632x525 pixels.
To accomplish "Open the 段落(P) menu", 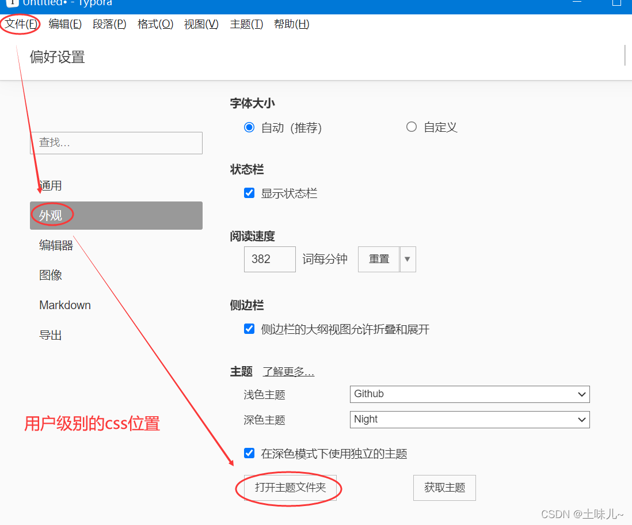I will [x=109, y=24].
